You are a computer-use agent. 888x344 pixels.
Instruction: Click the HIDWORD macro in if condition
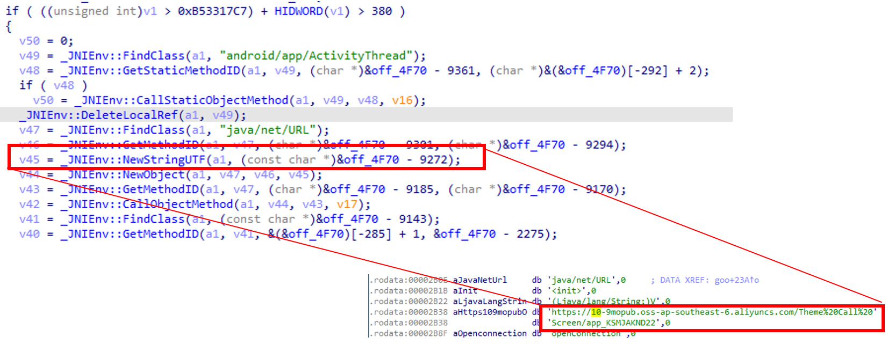(298, 11)
